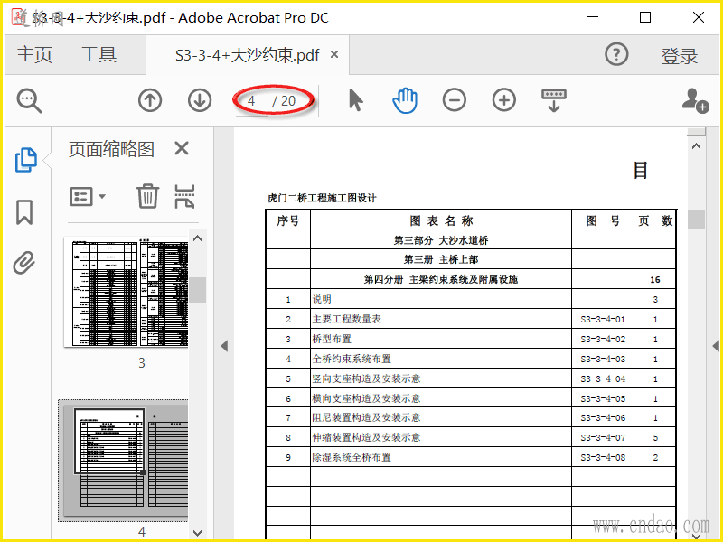Toggle the page thumbnails sidebar icon

click(26, 160)
